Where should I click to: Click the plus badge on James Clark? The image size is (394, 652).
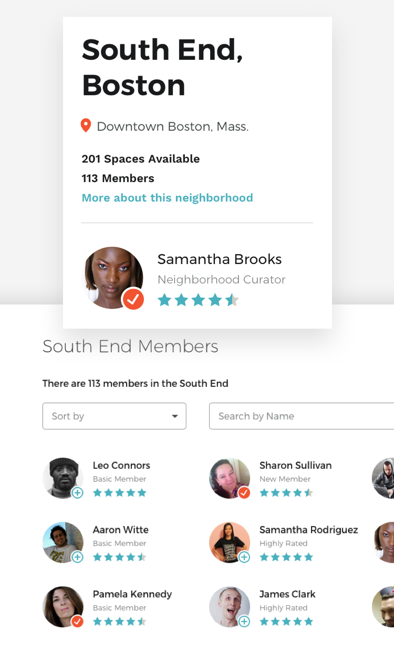(244, 622)
